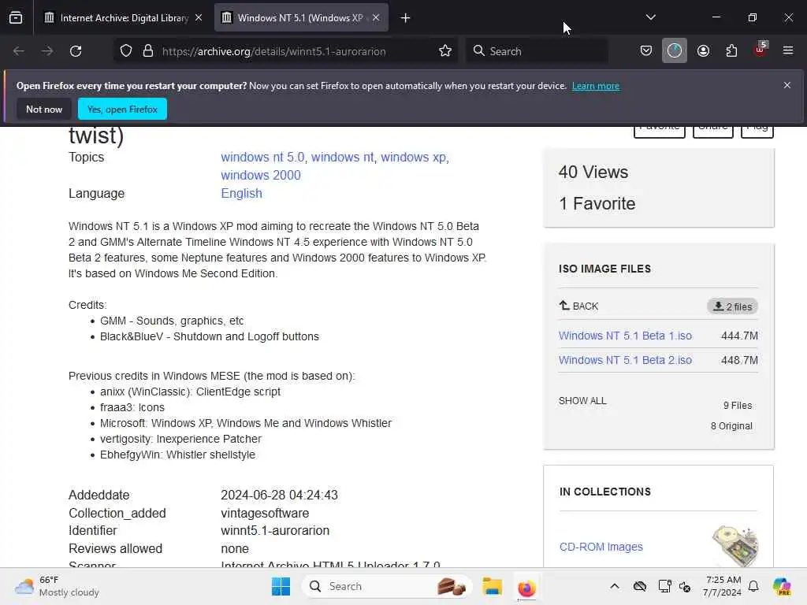Click the 1 Favorite statistic
This screenshot has height=605, width=807.
597,204
